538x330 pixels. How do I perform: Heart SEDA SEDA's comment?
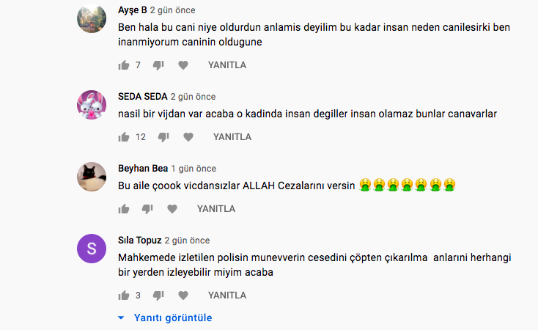(188, 137)
